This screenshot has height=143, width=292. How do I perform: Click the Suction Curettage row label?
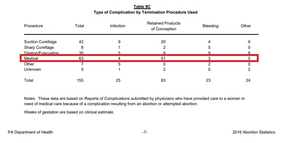[x=41, y=42]
